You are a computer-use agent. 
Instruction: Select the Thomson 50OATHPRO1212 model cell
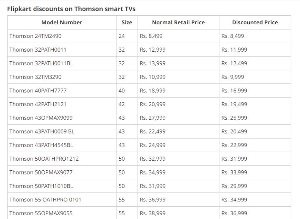tap(44, 159)
